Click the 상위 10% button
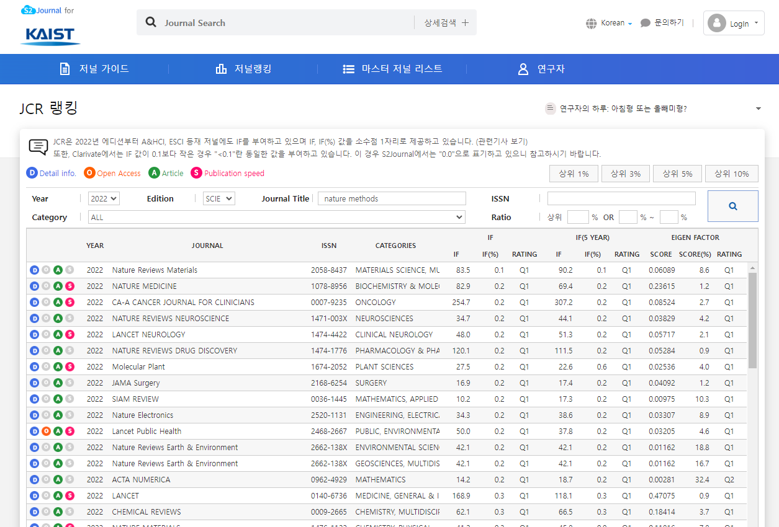 click(x=731, y=174)
